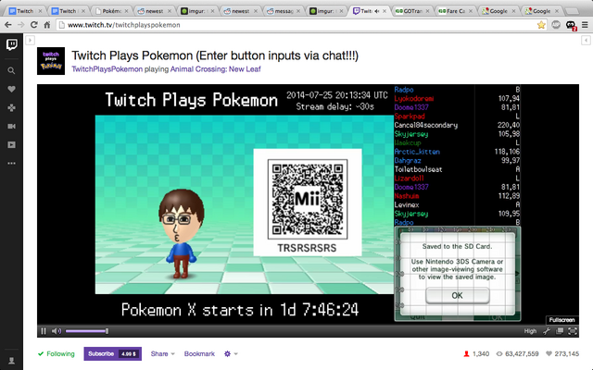593x370 pixels.
Task: Click the Twitch logo in sidebar
Action: coord(12,45)
